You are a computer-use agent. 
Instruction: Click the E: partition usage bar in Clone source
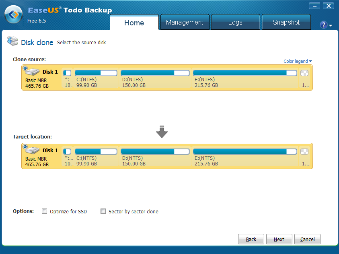[x=245, y=73]
